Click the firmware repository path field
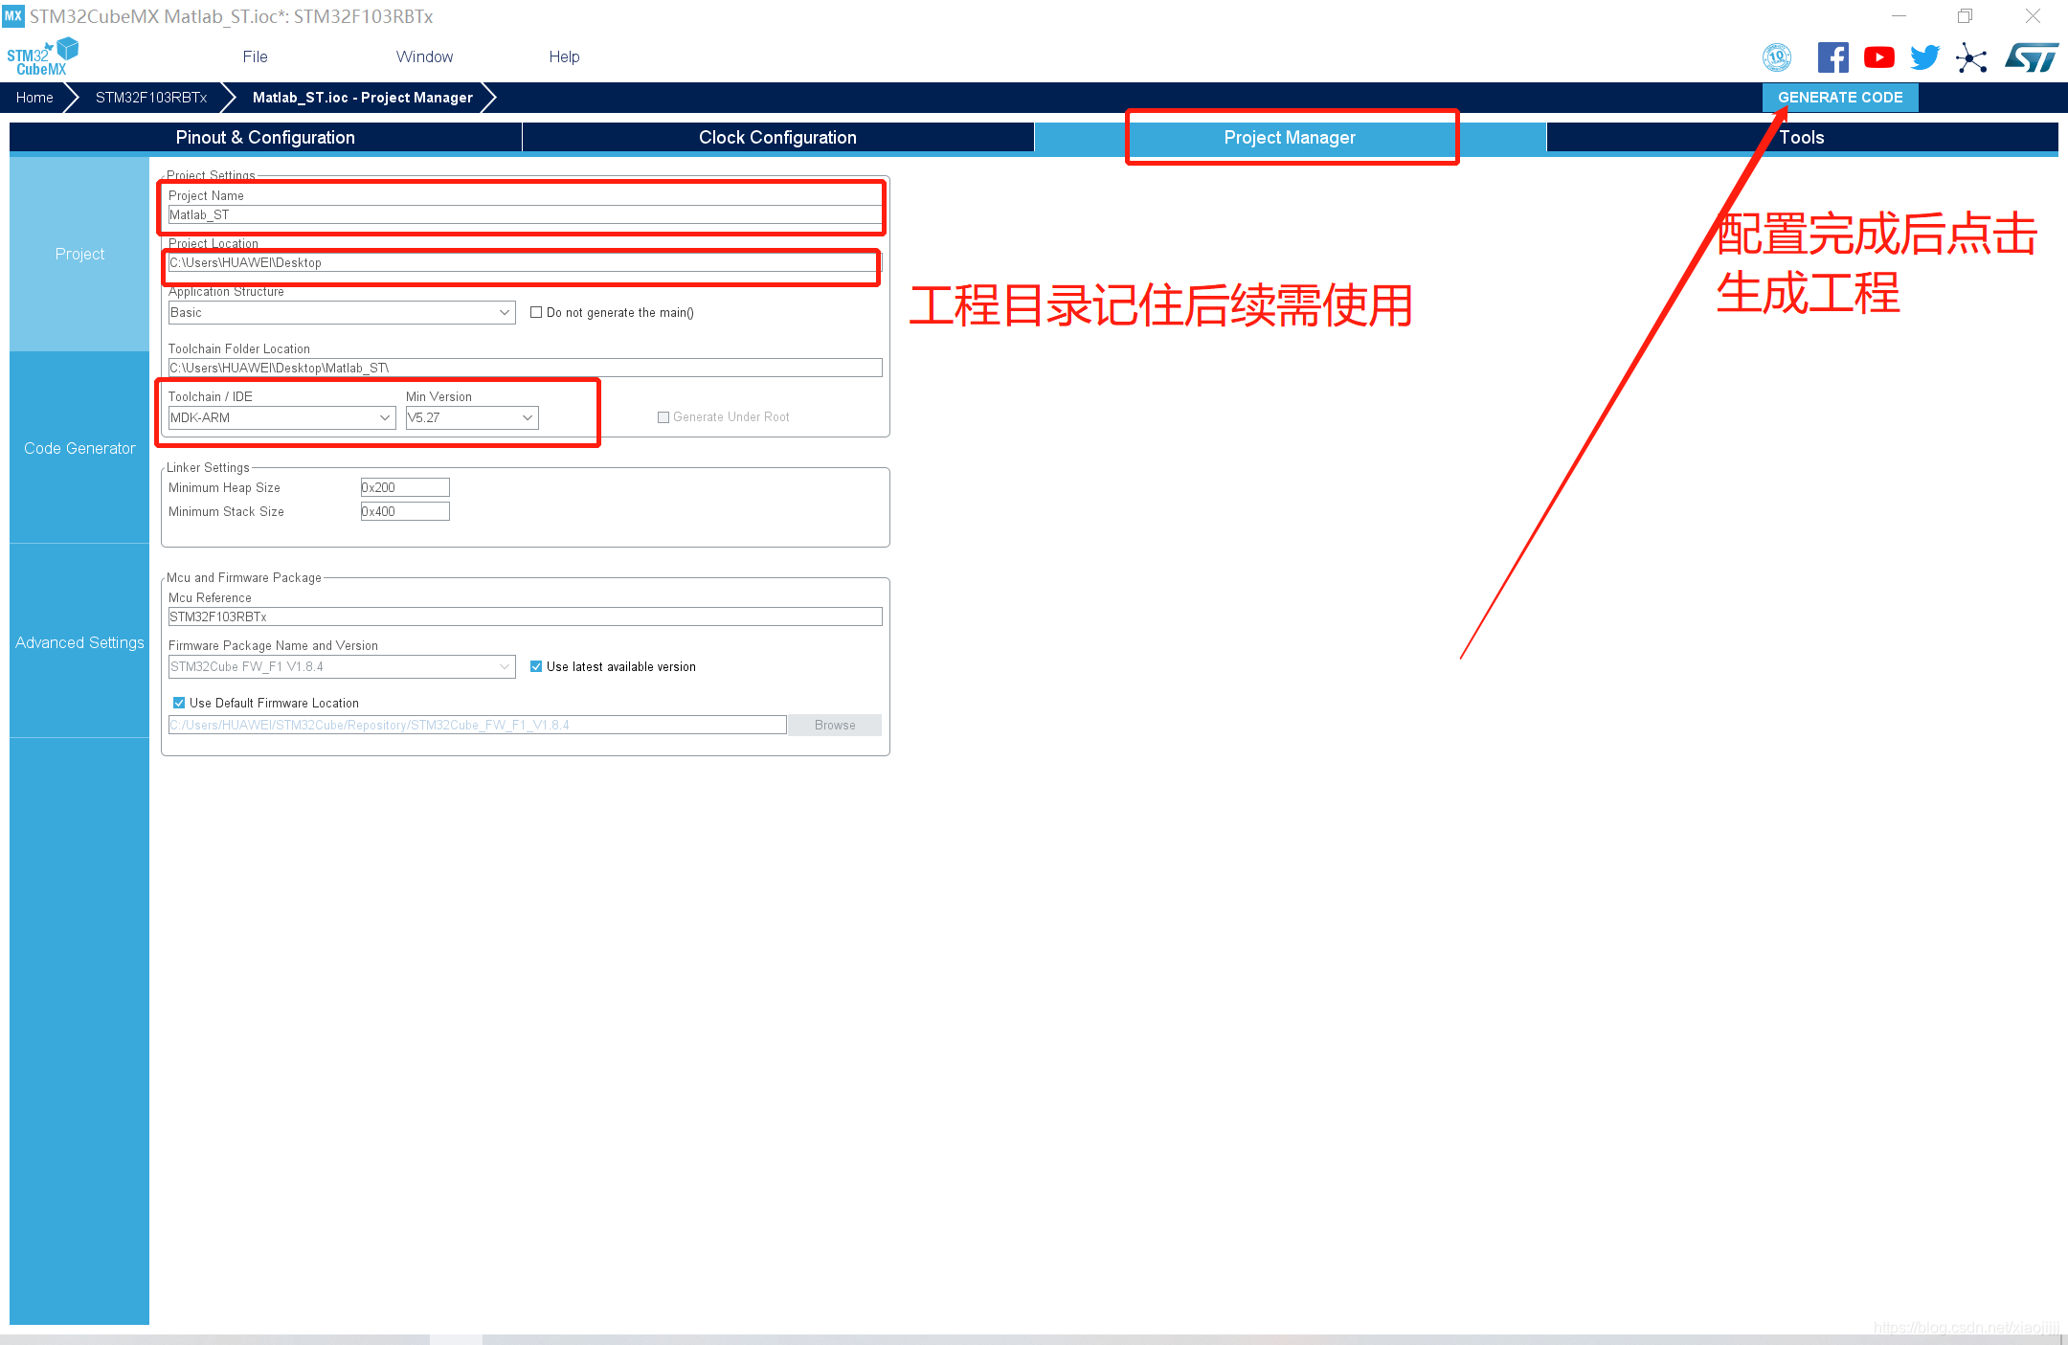Viewport: 2068px width, 1345px height. 478,725
